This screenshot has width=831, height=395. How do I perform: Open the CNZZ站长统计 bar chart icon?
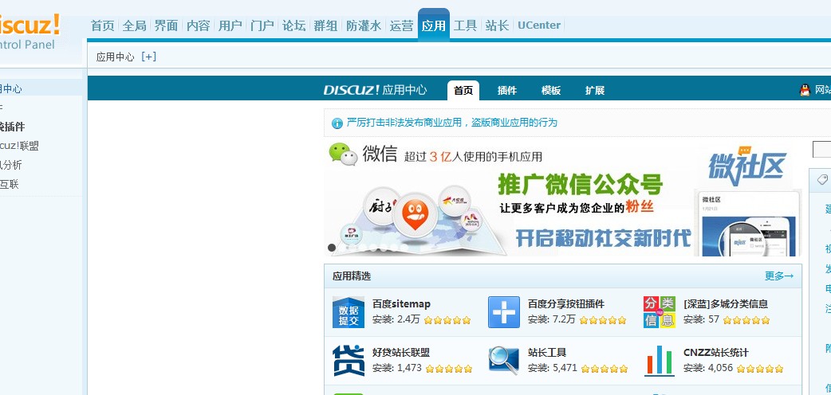(660, 361)
